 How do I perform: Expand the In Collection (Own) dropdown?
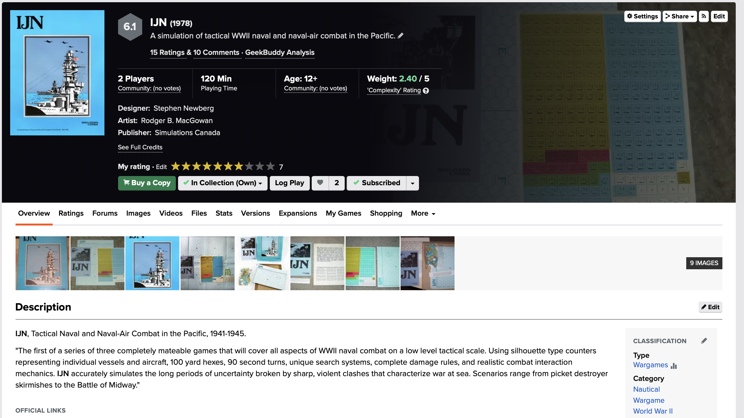(223, 183)
